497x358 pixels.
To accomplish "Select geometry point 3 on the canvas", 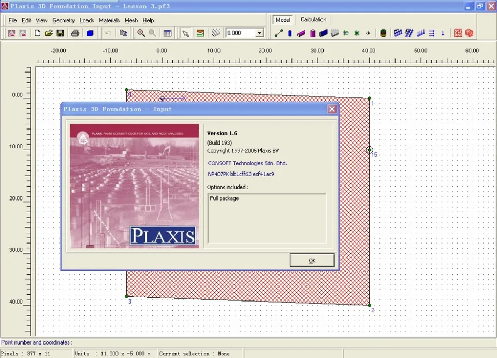I will click(x=126, y=296).
